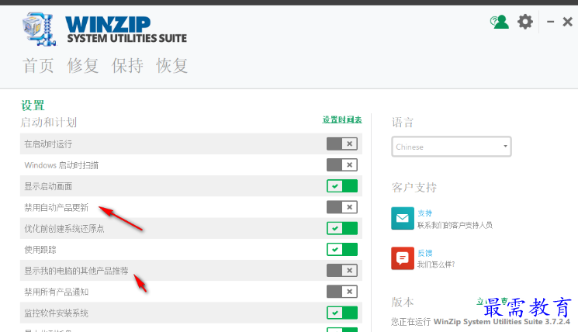Click the 启动和计划 section heading
The image size is (578, 332).
(x=49, y=123)
